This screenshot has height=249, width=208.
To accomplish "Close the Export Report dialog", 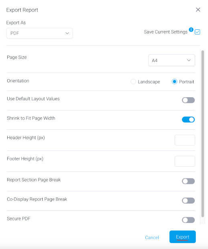I will point(198,10).
